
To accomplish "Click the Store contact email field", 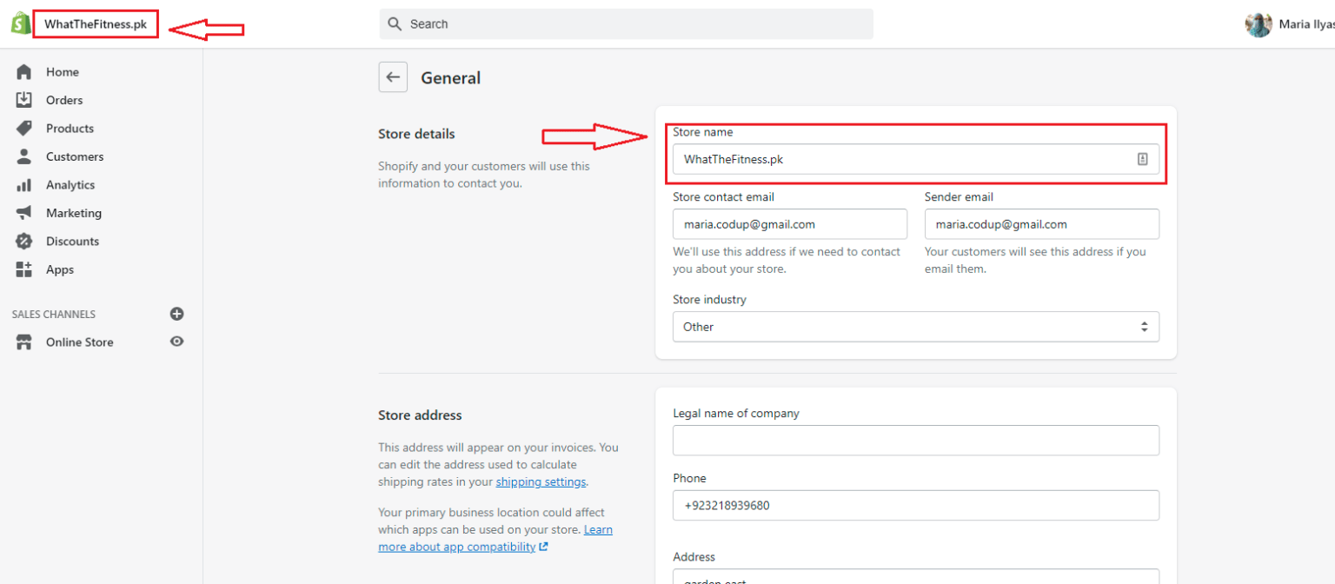I will [789, 224].
